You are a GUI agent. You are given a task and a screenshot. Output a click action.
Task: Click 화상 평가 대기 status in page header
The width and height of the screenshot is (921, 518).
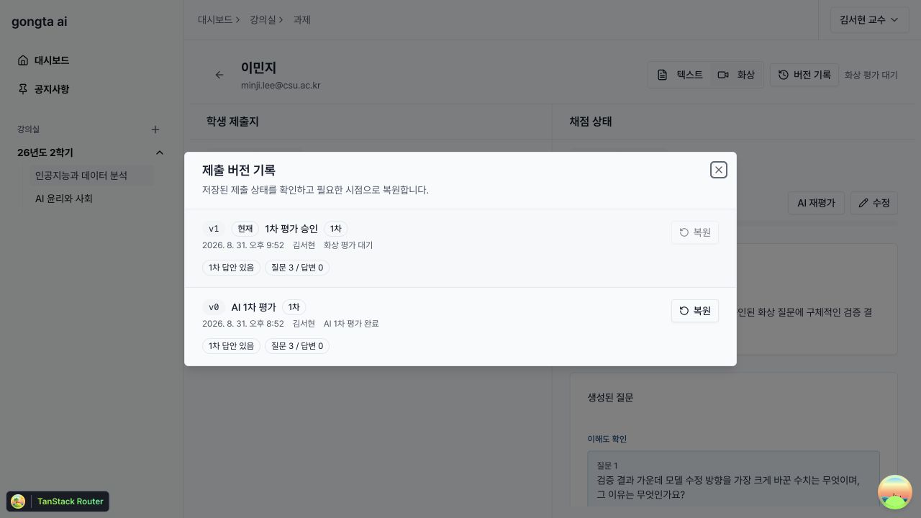(x=871, y=75)
